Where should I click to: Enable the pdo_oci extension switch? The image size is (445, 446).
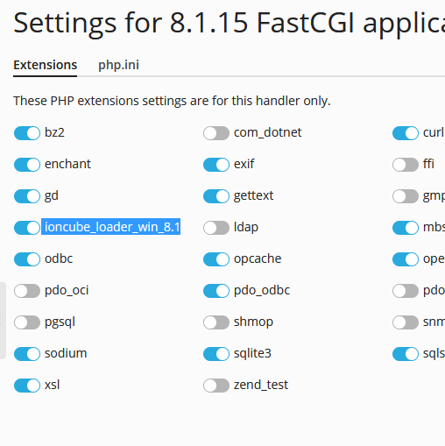click(x=27, y=291)
